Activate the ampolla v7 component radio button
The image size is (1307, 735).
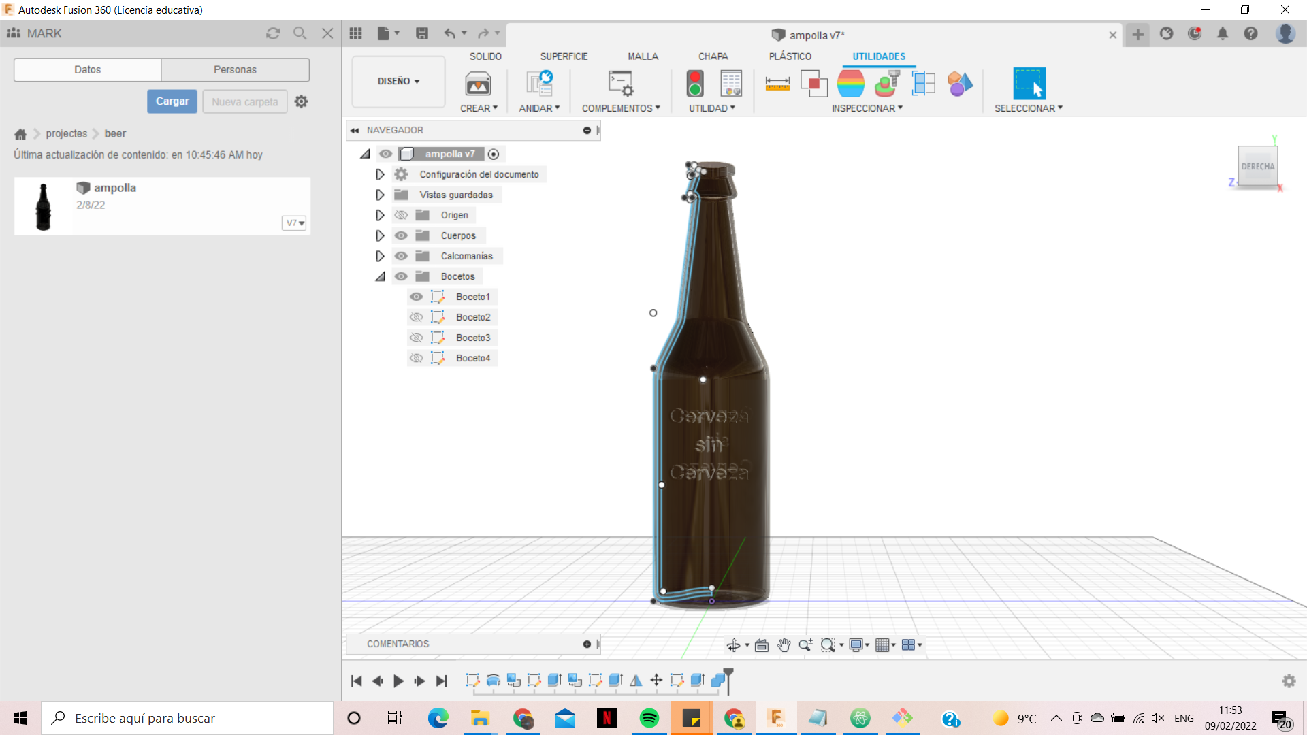click(x=494, y=154)
